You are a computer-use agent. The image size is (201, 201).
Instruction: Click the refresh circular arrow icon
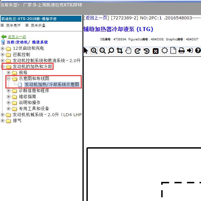pos(137,51)
